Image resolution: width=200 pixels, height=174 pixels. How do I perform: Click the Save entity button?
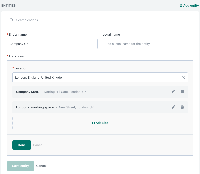click(20, 166)
